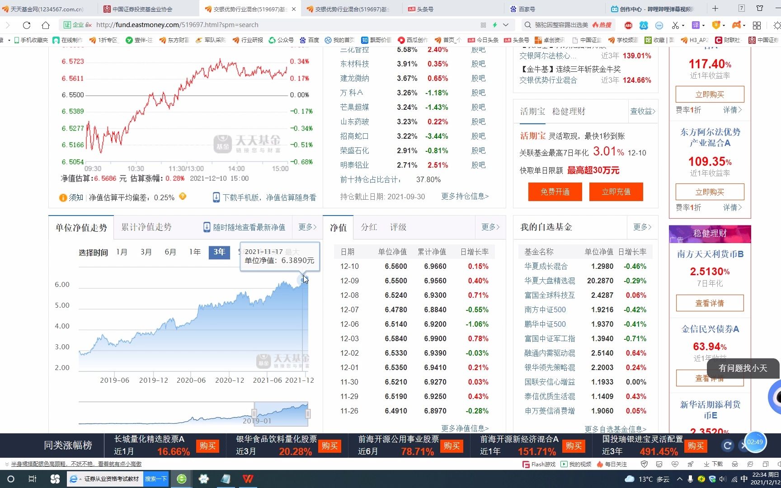The height and width of the screenshot is (488, 781).
Task: Click the 立即购买 button for 交银优势行业混合
Action: point(710,94)
